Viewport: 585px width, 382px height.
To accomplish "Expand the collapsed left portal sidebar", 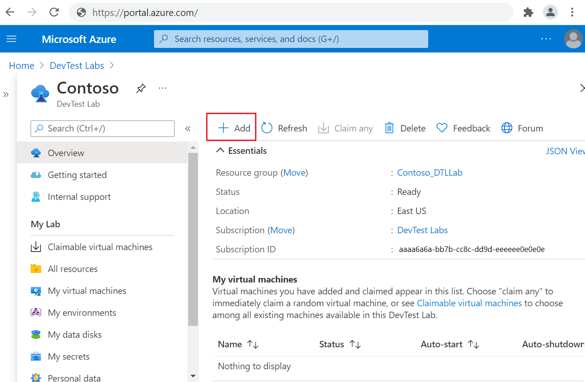I will click(6, 94).
